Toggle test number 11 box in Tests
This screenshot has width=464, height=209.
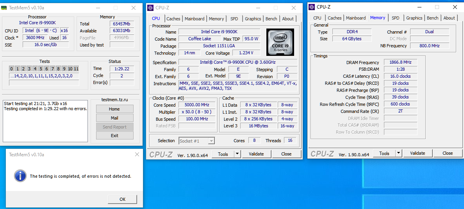pos(76,69)
